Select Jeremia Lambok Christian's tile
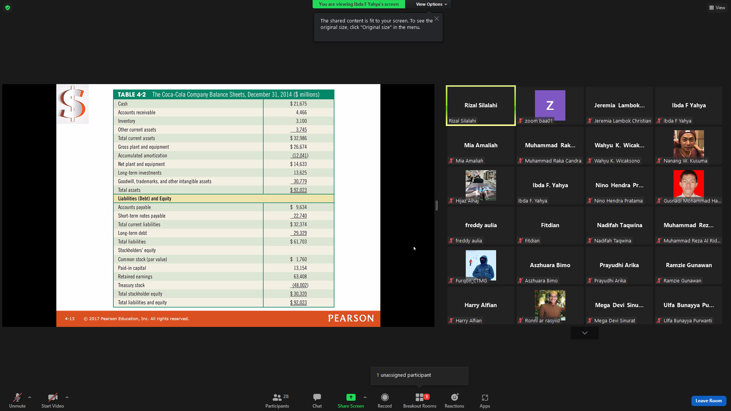The height and width of the screenshot is (411, 731). (619, 105)
